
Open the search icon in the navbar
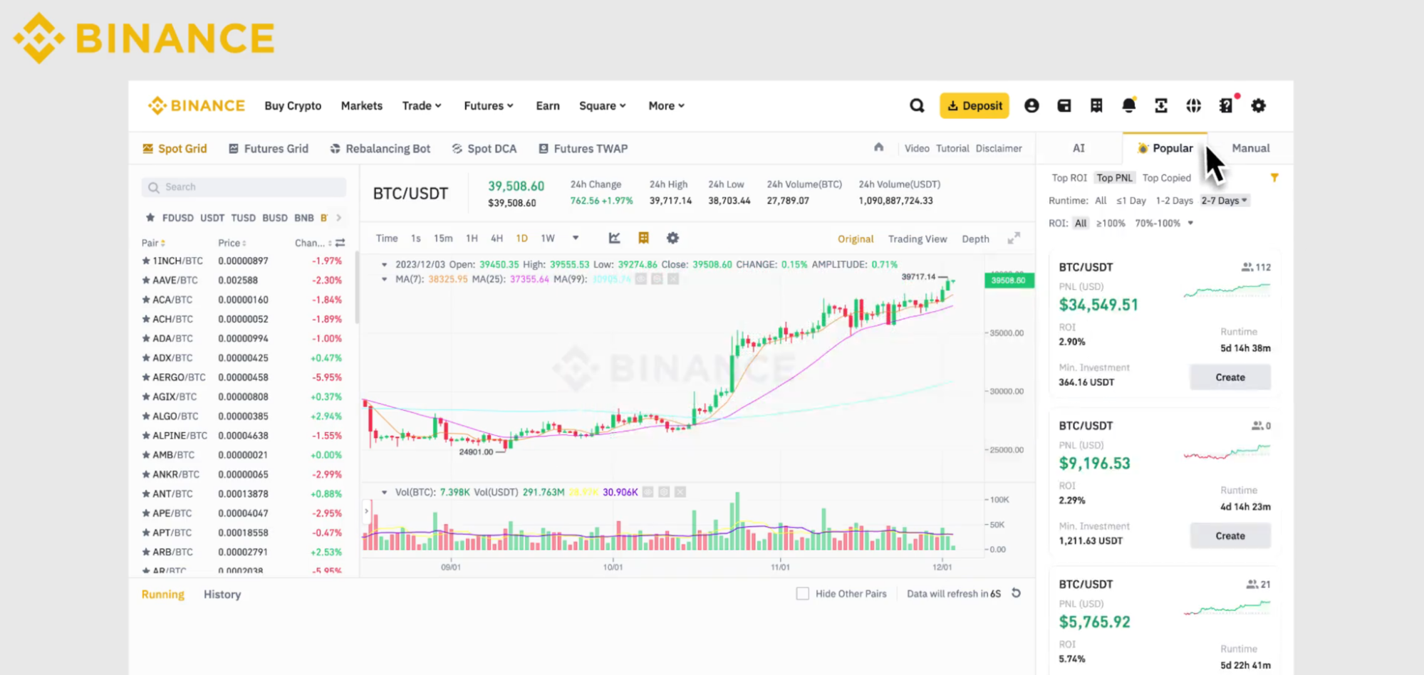917,105
